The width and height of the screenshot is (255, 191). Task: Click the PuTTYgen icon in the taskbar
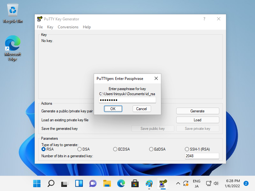[163, 183]
